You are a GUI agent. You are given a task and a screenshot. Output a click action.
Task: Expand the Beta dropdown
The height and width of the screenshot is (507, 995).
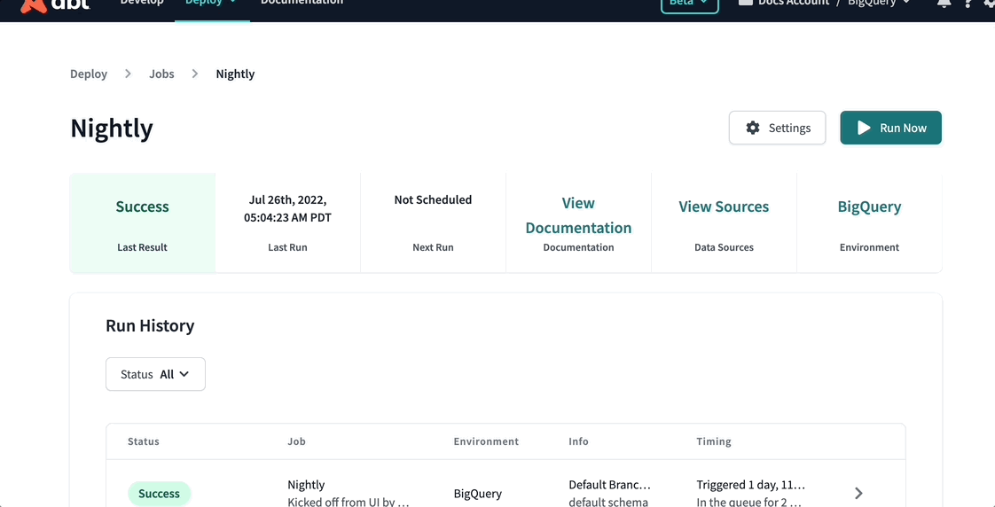click(x=690, y=4)
